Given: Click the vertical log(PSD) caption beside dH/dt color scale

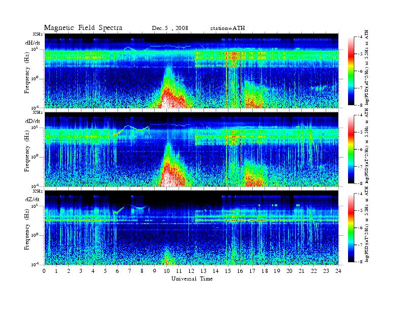Looking at the screenshot, I should tap(366, 68).
